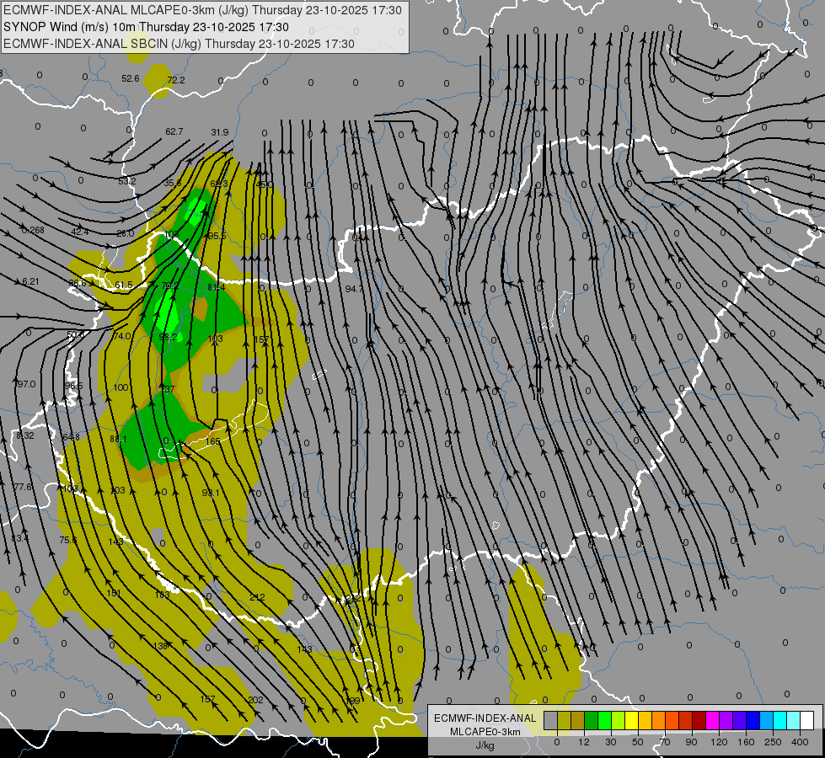
Task: Click the map value 64.8
Action: pos(71,437)
